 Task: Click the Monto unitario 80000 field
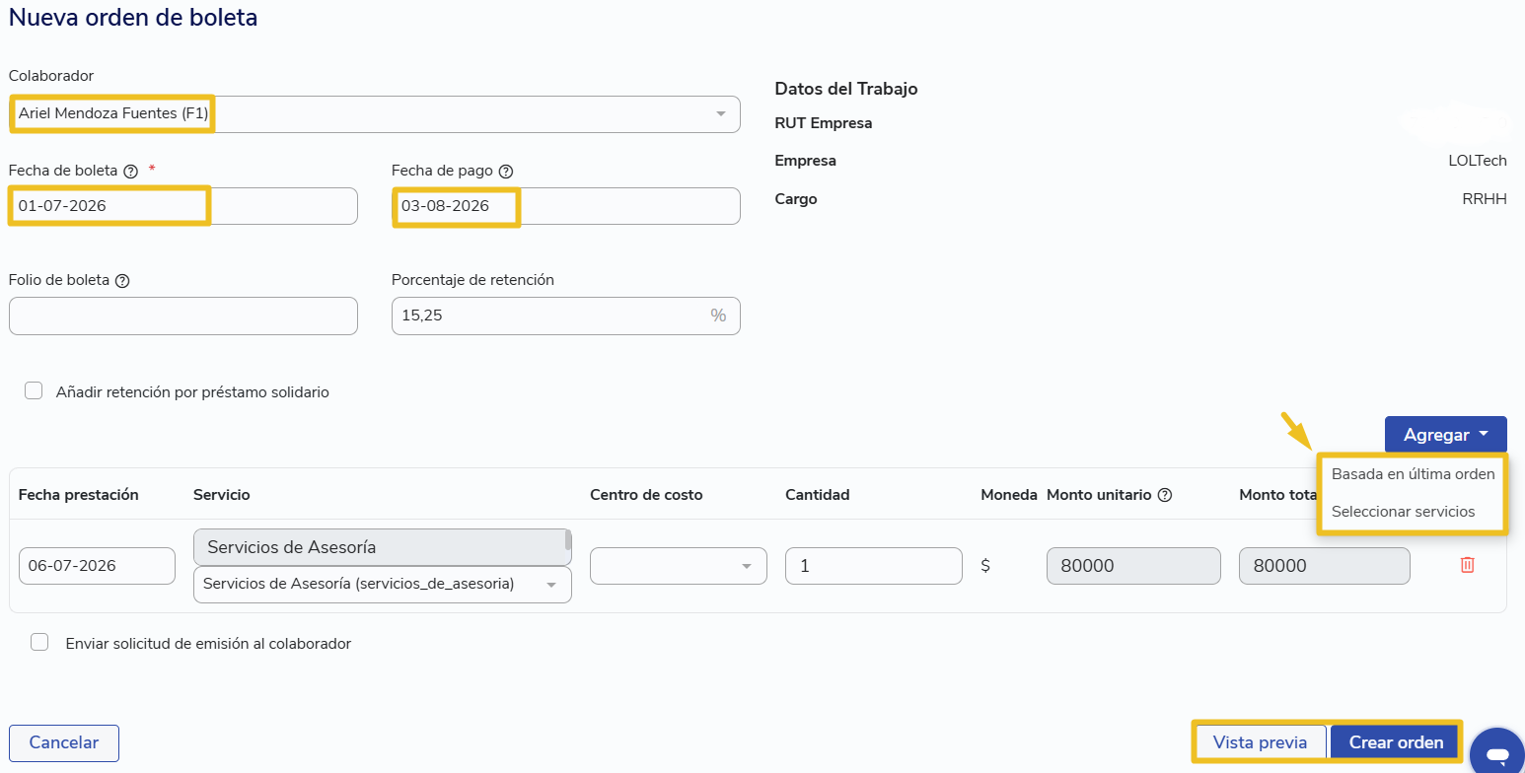tap(1133, 566)
